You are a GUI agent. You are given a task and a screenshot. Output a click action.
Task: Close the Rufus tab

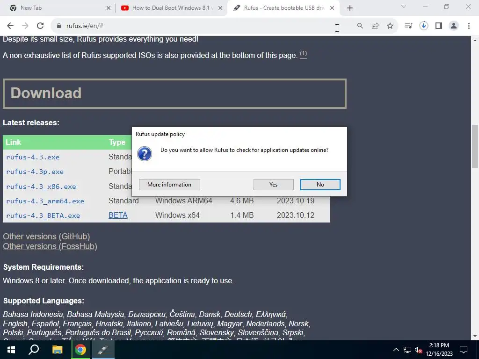click(x=332, y=8)
